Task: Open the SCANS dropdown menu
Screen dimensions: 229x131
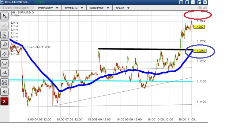Action: click(123, 8)
